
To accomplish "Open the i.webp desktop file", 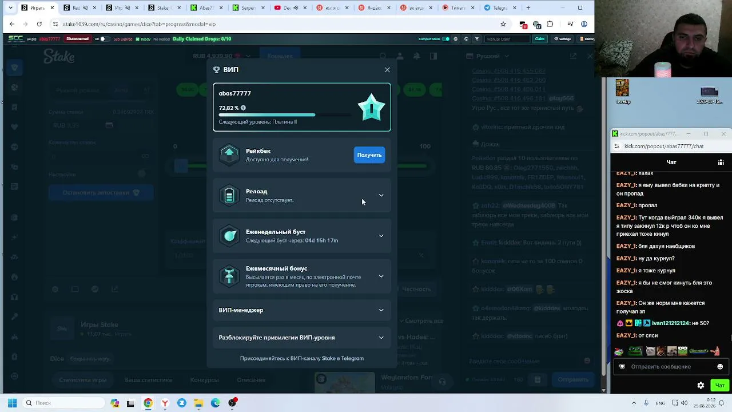I will [x=622, y=92].
